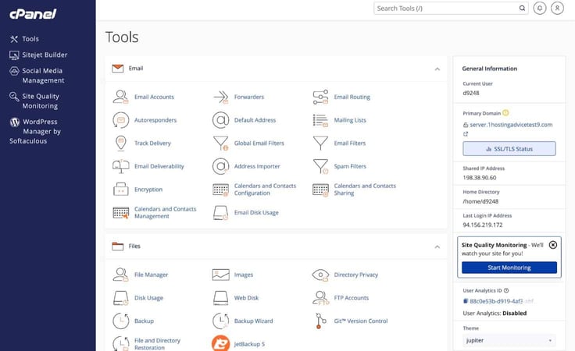Click the search magnifier icon
This screenshot has height=351, width=575.
(x=522, y=8)
